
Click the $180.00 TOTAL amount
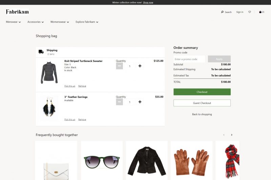point(226,82)
